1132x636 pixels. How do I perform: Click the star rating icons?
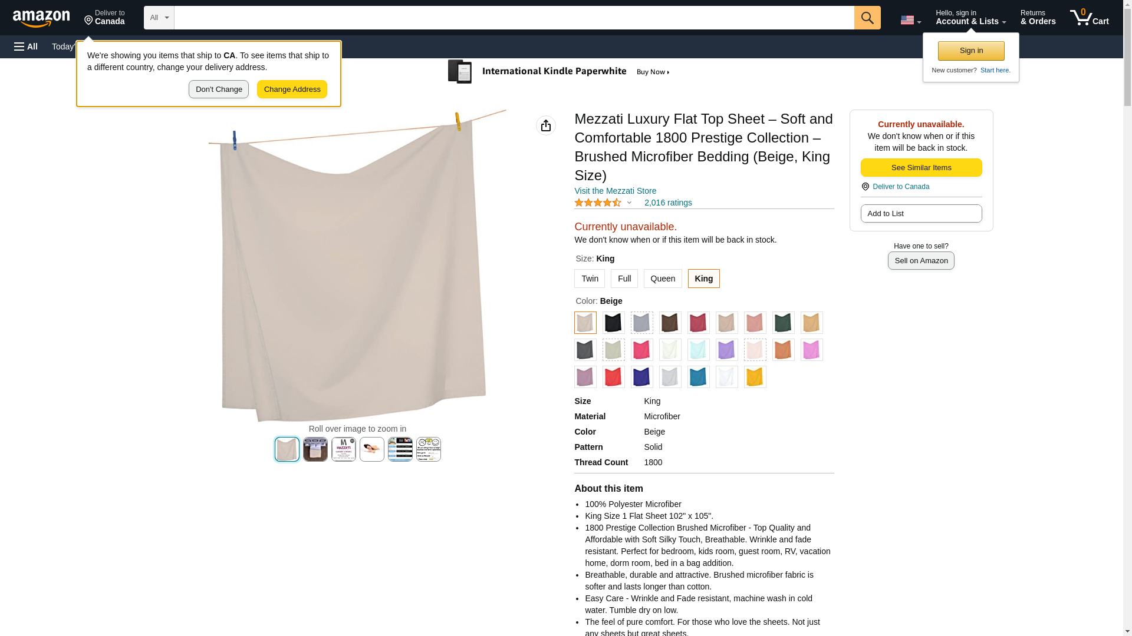[x=597, y=203]
